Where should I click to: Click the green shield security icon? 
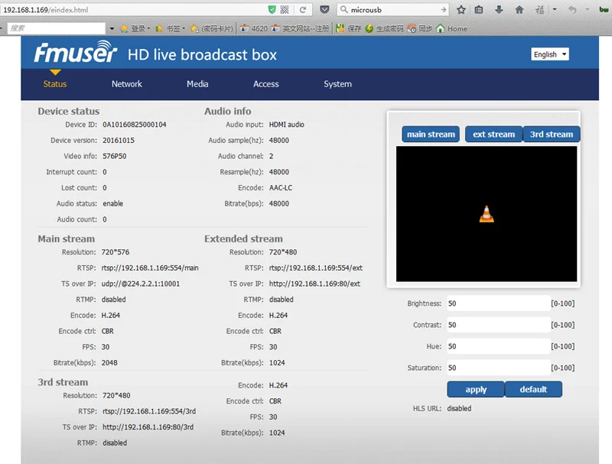click(272, 10)
